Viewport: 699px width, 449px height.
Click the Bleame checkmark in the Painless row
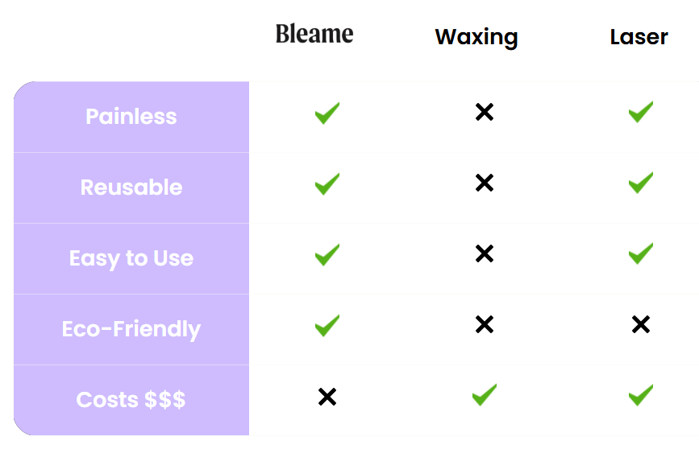pyautogui.click(x=327, y=113)
